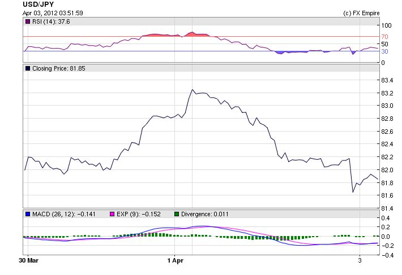The height and width of the screenshot is (275, 402).
Task: Click the magenta EXP legend swatch
Action: (x=112, y=214)
